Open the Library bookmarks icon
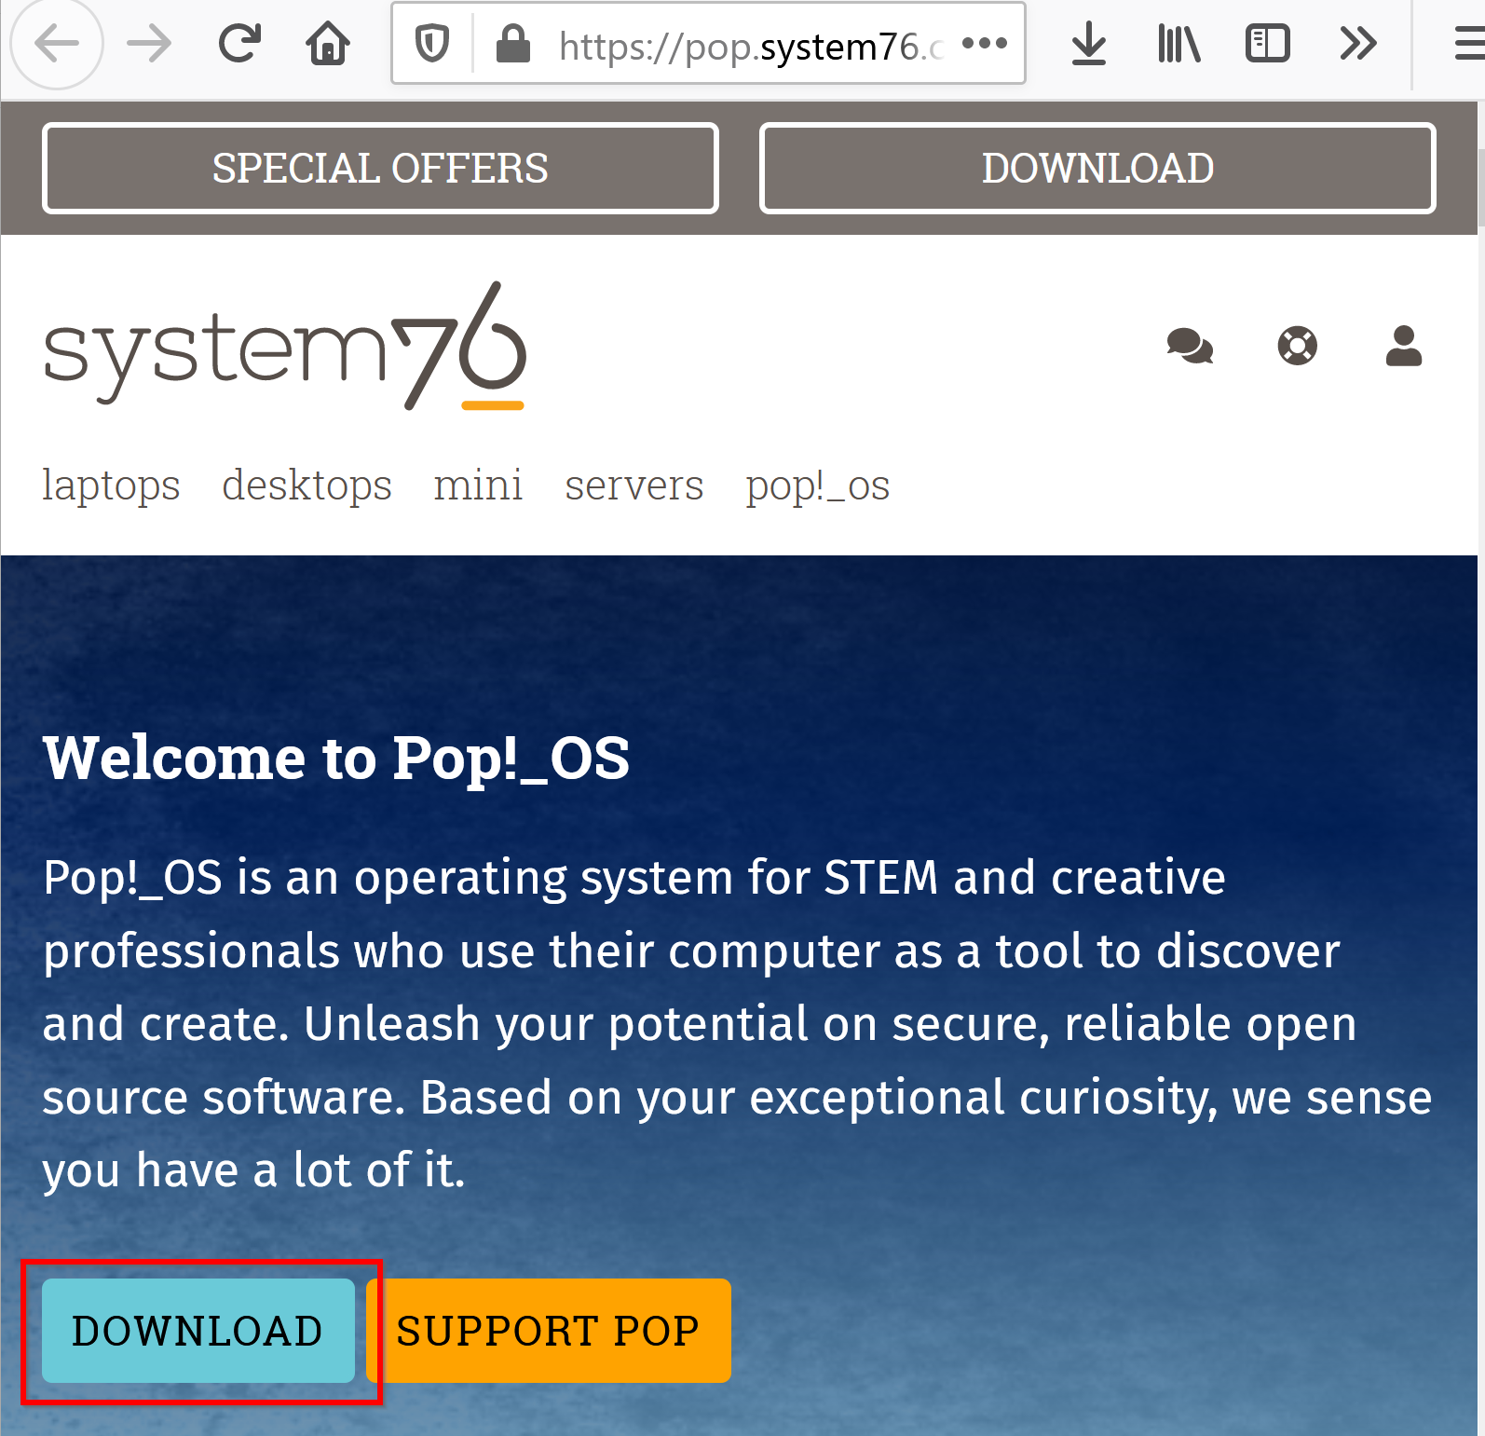Viewport: 1485px width, 1436px height. click(x=1178, y=44)
